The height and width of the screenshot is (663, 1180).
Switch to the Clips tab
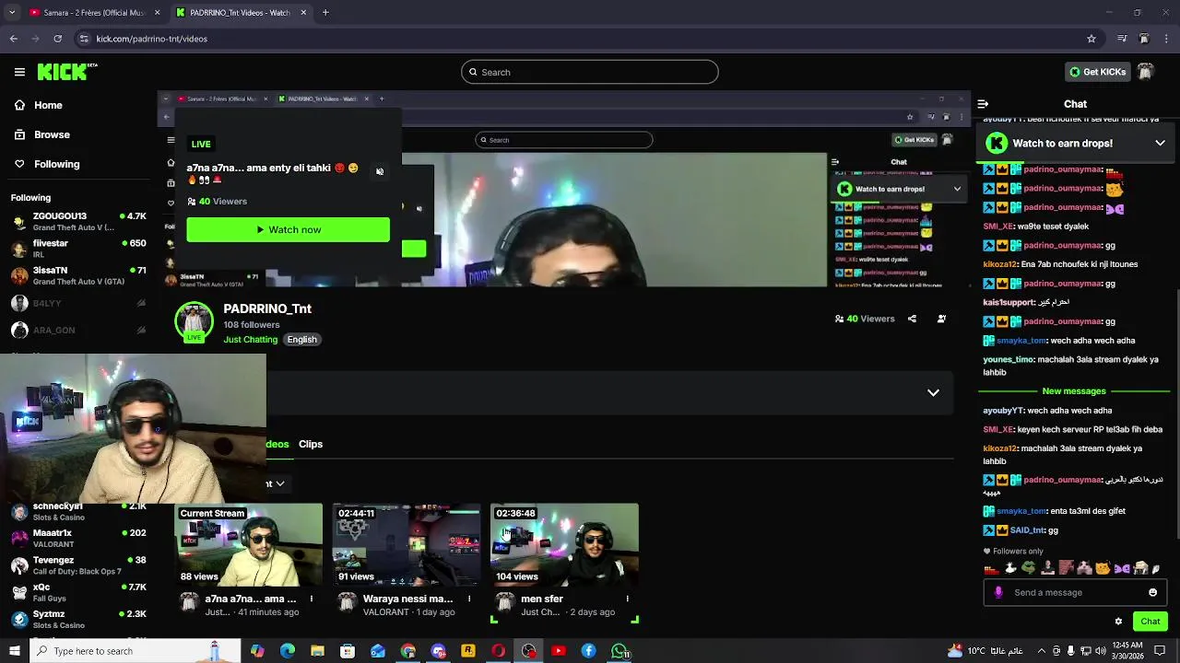click(x=311, y=444)
